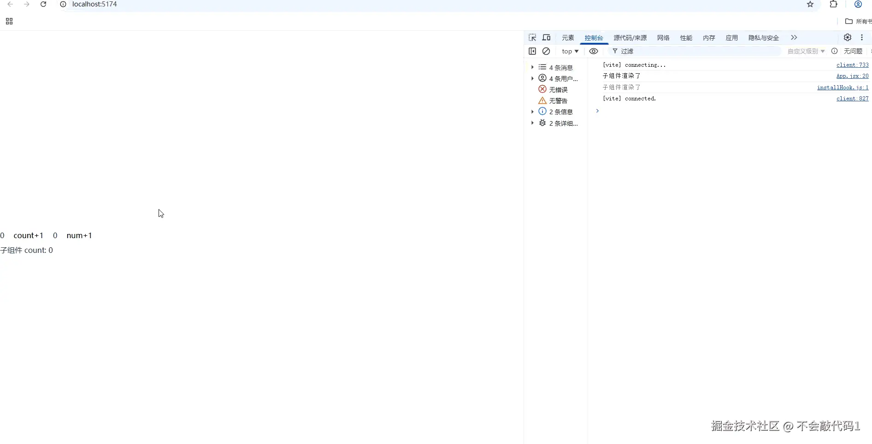The height and width of the screenshot is (444, 872).
Task: Open the browser profile icon
Action: pyautogui.click(x=858, y=4)
